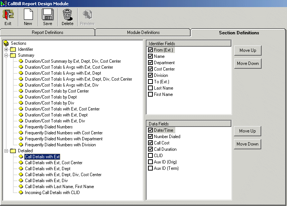287x206 pixels.
Task: Enable the Aux ID (Term) checkbox
Action: coord(151,168)
